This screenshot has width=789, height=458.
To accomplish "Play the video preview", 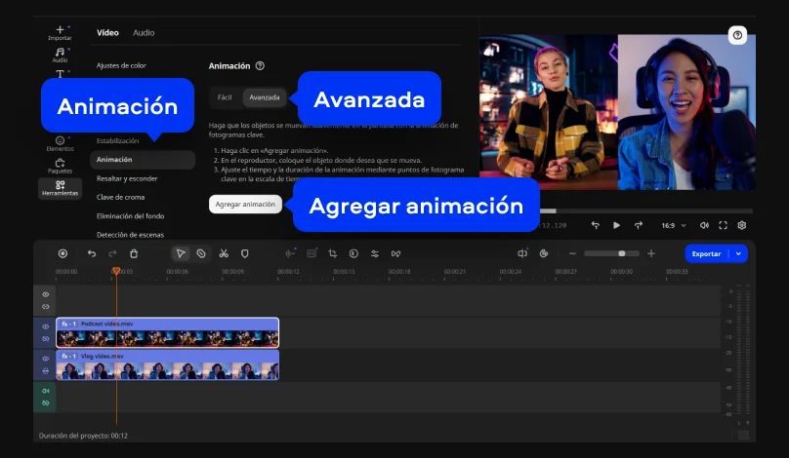I will [x=616, y=225].
